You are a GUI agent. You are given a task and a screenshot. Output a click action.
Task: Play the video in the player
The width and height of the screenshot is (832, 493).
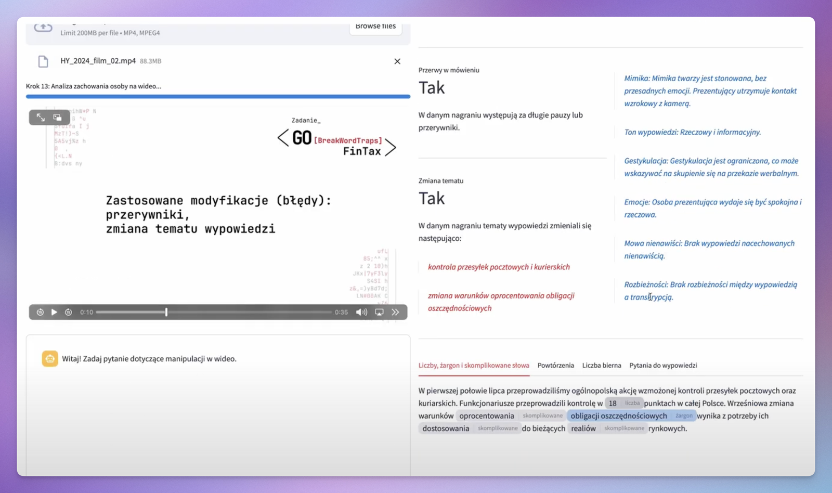coord(54,312)
